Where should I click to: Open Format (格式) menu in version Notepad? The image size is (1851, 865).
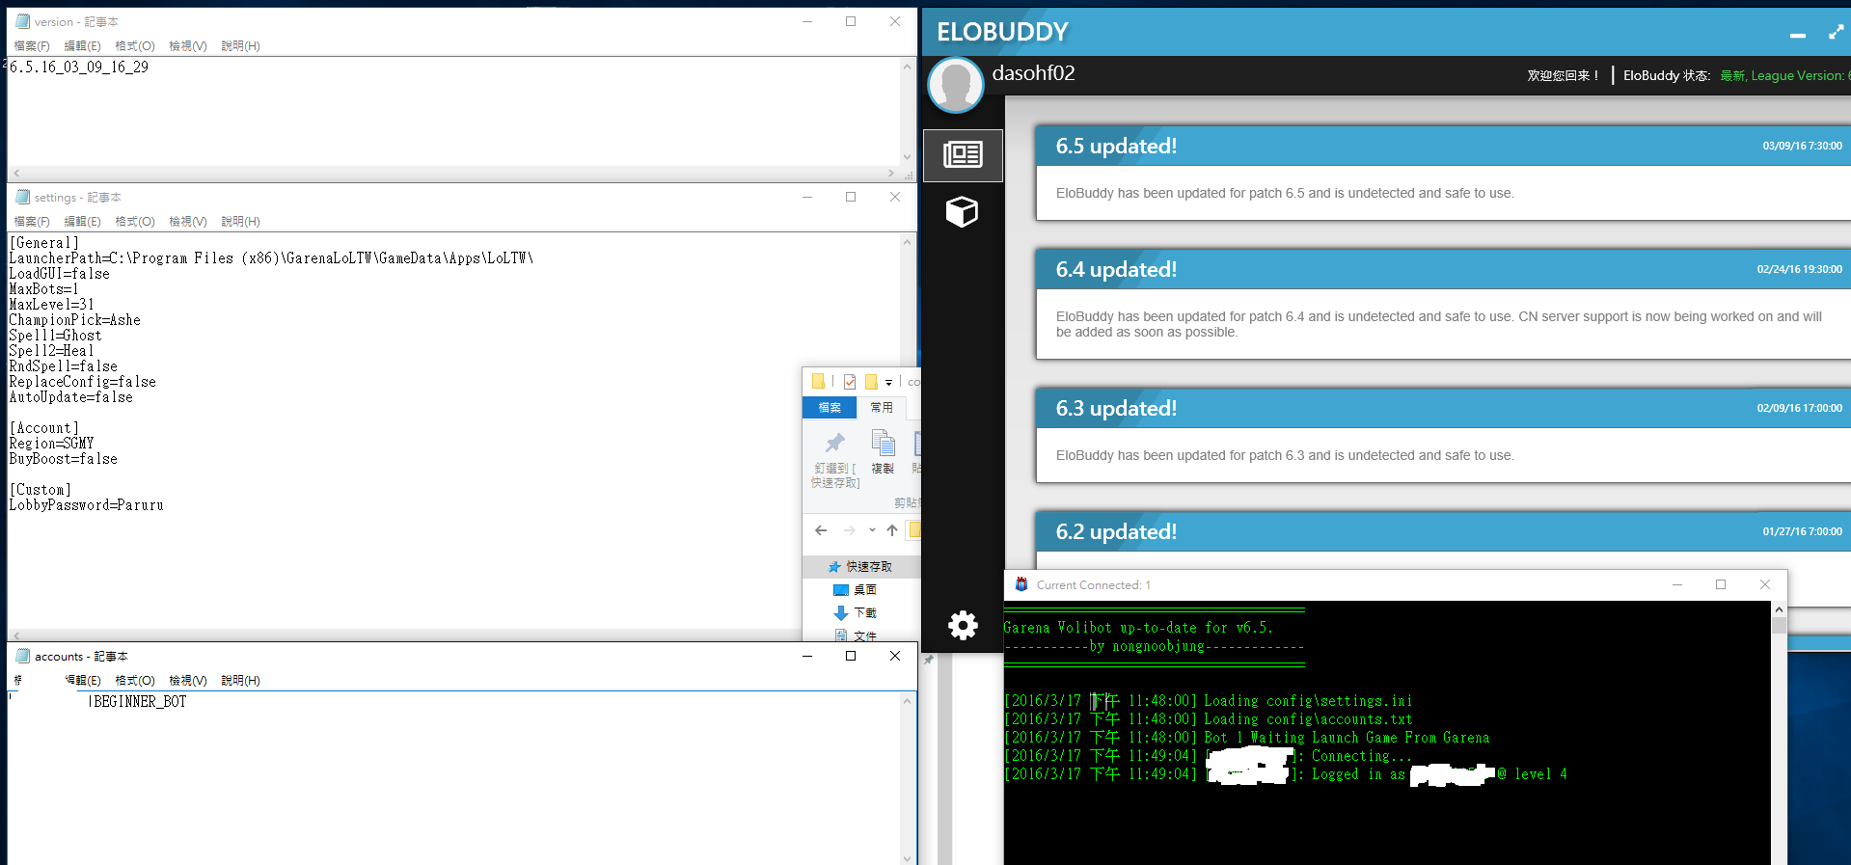(135, 46)
